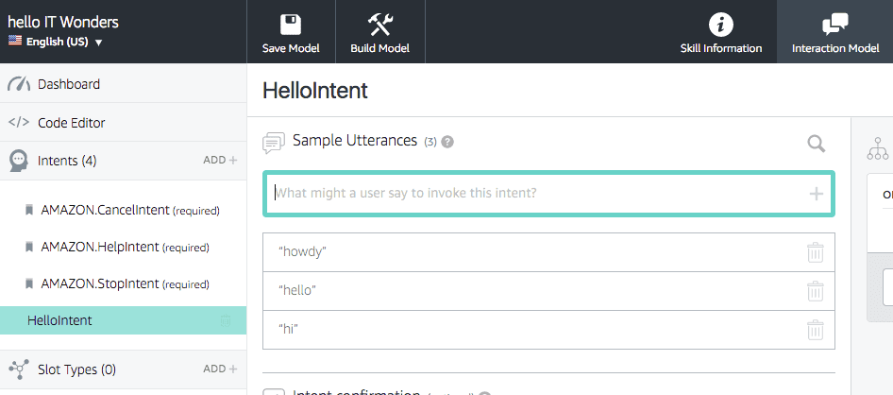The height and width of the screenshot is (395, 893).
Task: Click the plus icon to add the utterance
Action: coord(817,195)
